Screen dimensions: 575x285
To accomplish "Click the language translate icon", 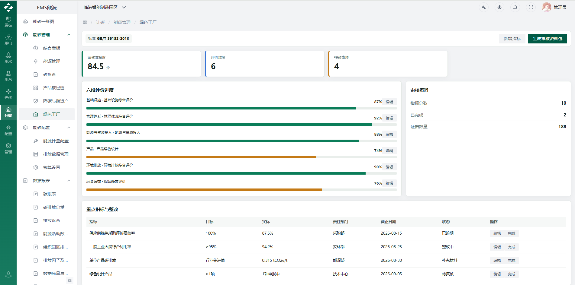I will [484, 7].
